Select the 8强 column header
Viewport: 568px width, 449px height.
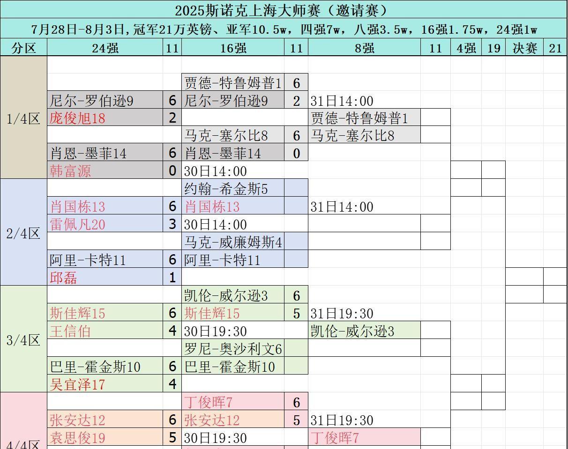click(364, 47)
